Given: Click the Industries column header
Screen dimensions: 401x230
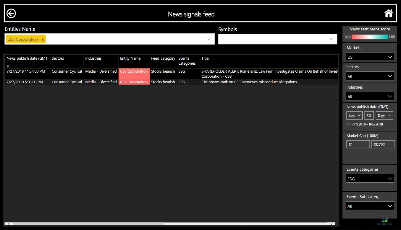Looking at the screenshot, I should [93, 58].
